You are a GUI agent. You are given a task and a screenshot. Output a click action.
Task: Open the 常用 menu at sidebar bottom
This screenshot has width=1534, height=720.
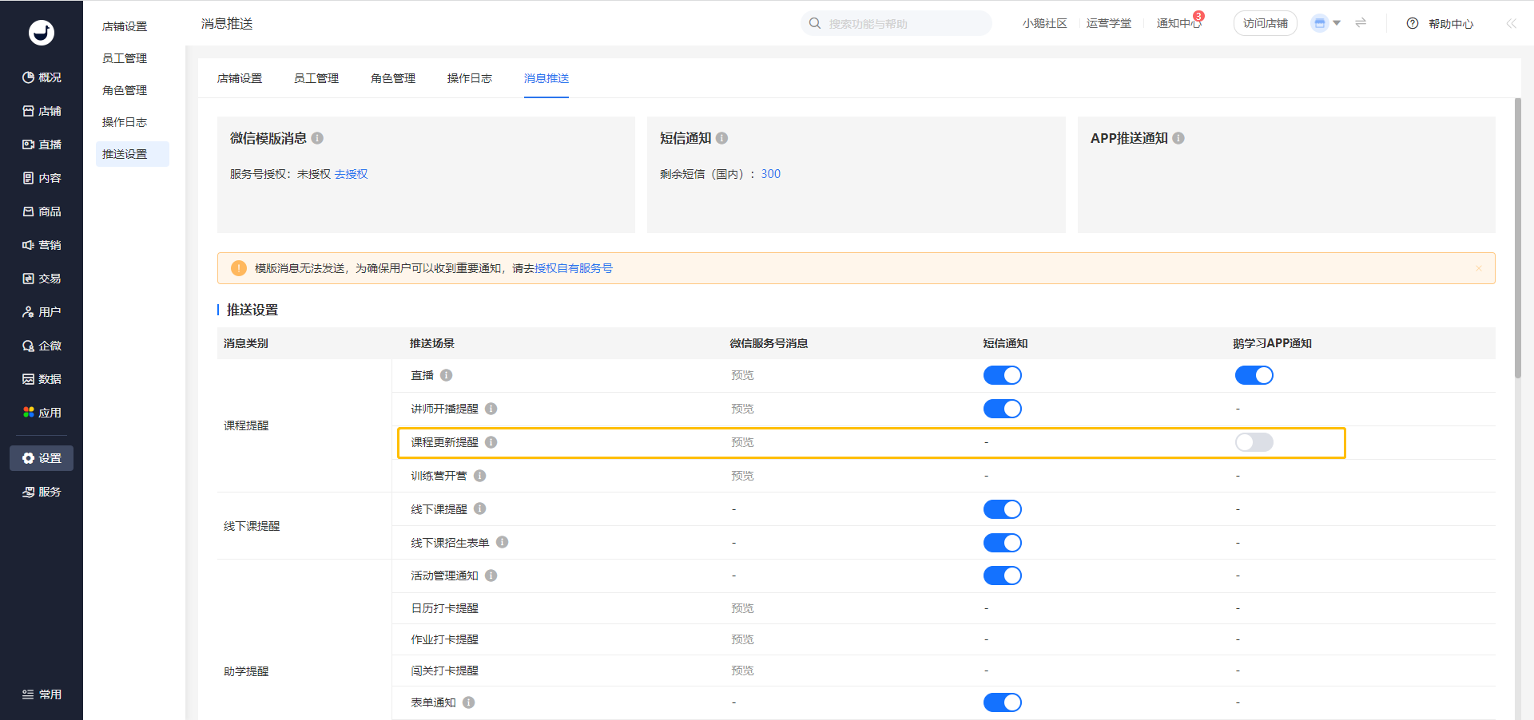[x=42, y=694]
